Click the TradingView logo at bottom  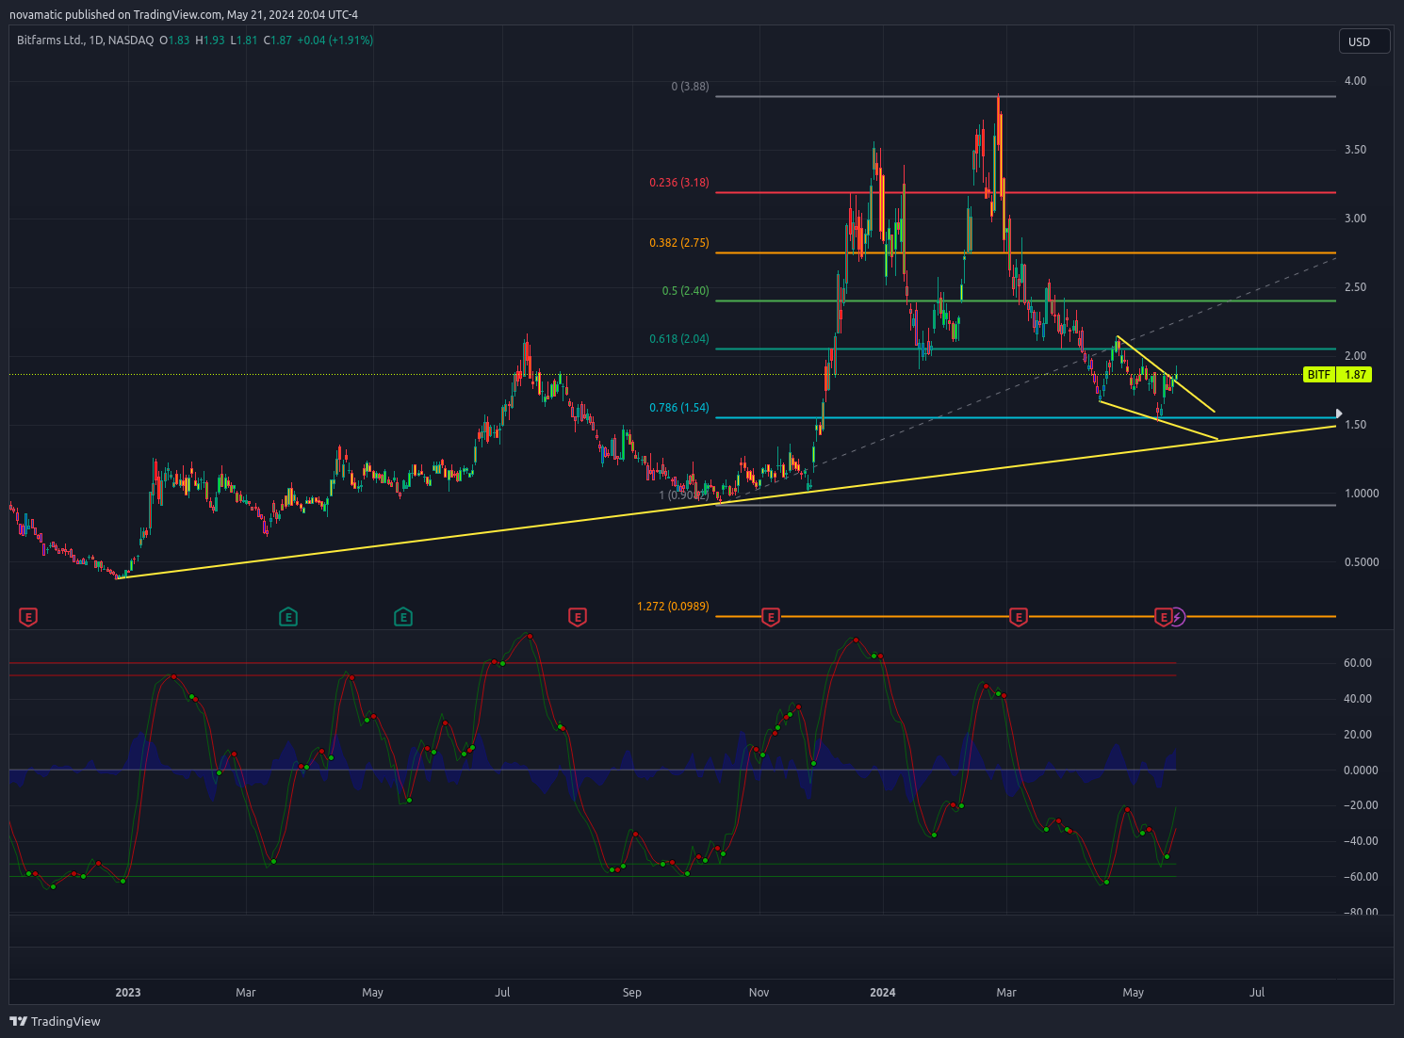point(55,1021)
